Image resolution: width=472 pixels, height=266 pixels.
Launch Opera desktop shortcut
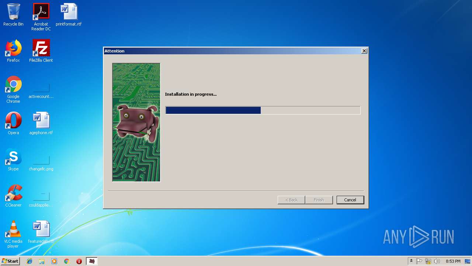click(x=13, y=123)
